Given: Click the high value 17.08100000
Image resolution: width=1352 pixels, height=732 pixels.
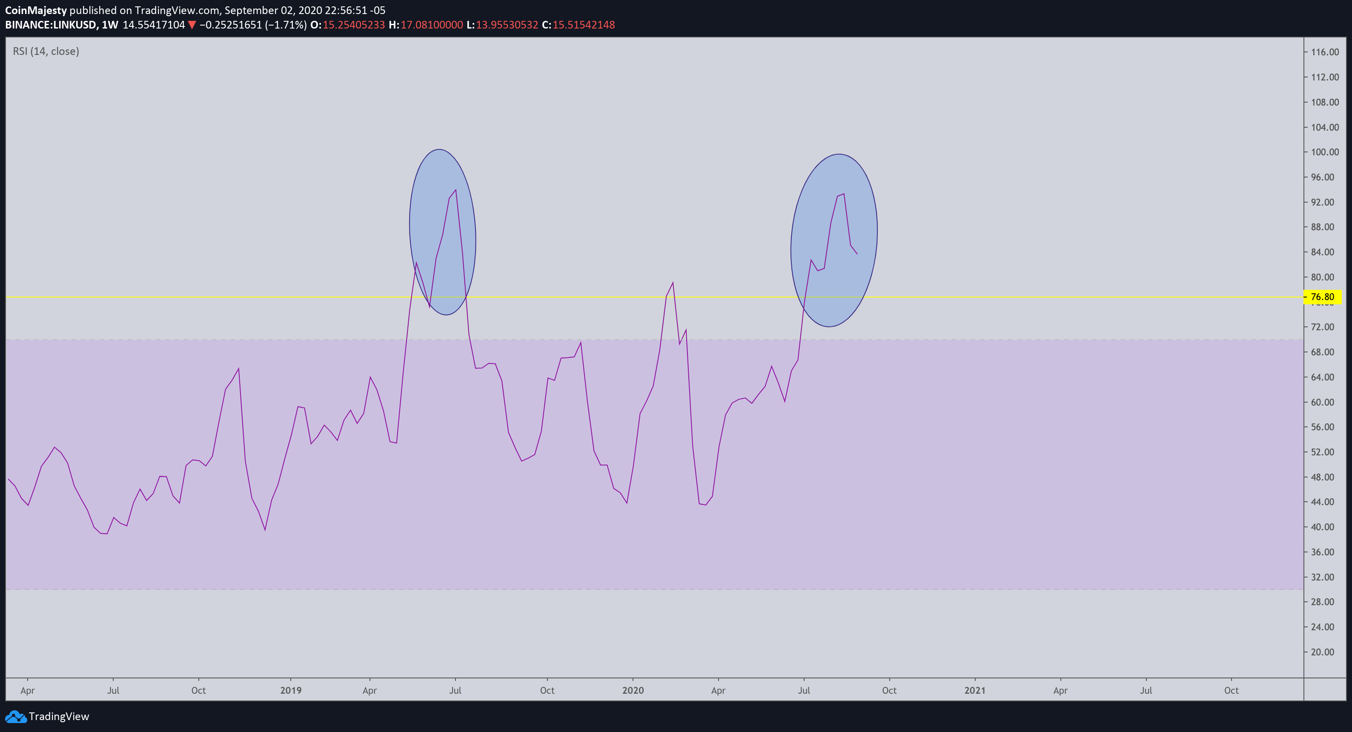Looking at the screenshot, I should tap(432, 25).
